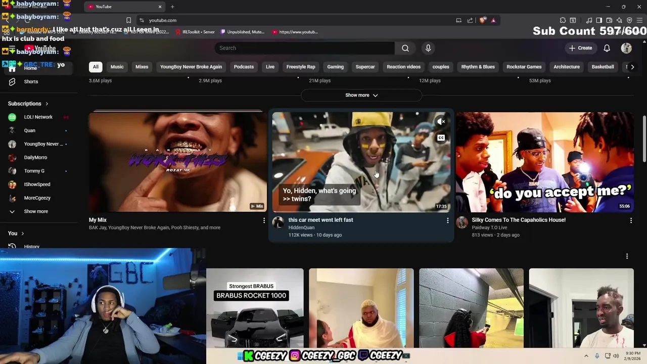This screenshot has height=364, width=647.
Task: Open the taskbar volume icon
Action: [616, 356]
